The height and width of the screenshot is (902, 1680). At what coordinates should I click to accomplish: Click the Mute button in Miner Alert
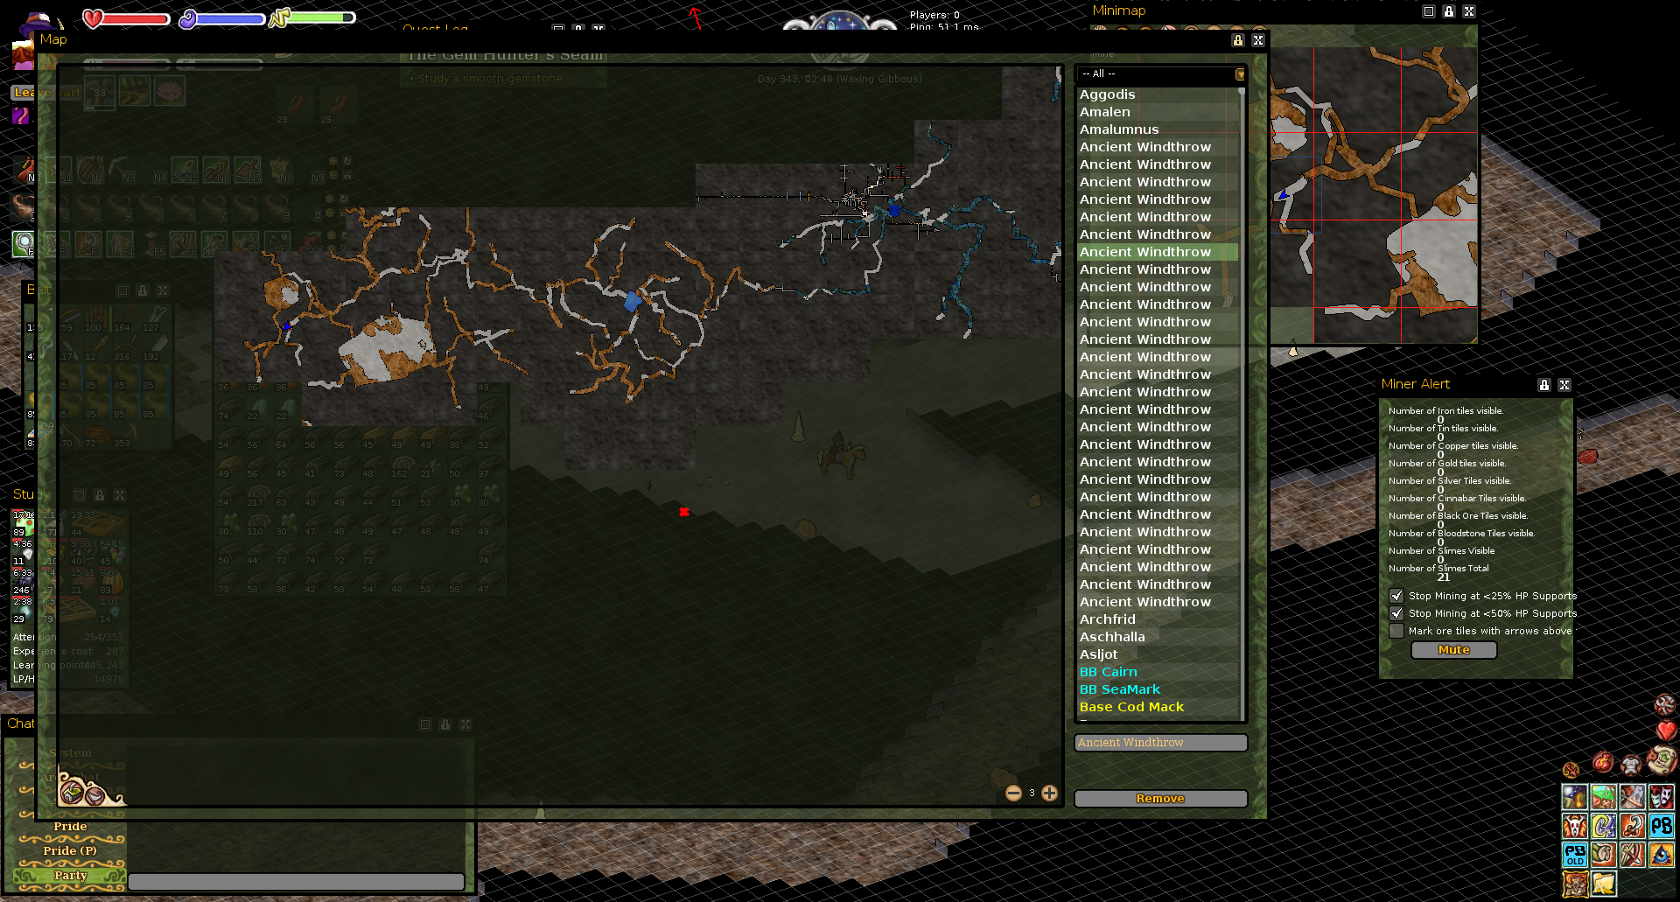point(1454,650)
